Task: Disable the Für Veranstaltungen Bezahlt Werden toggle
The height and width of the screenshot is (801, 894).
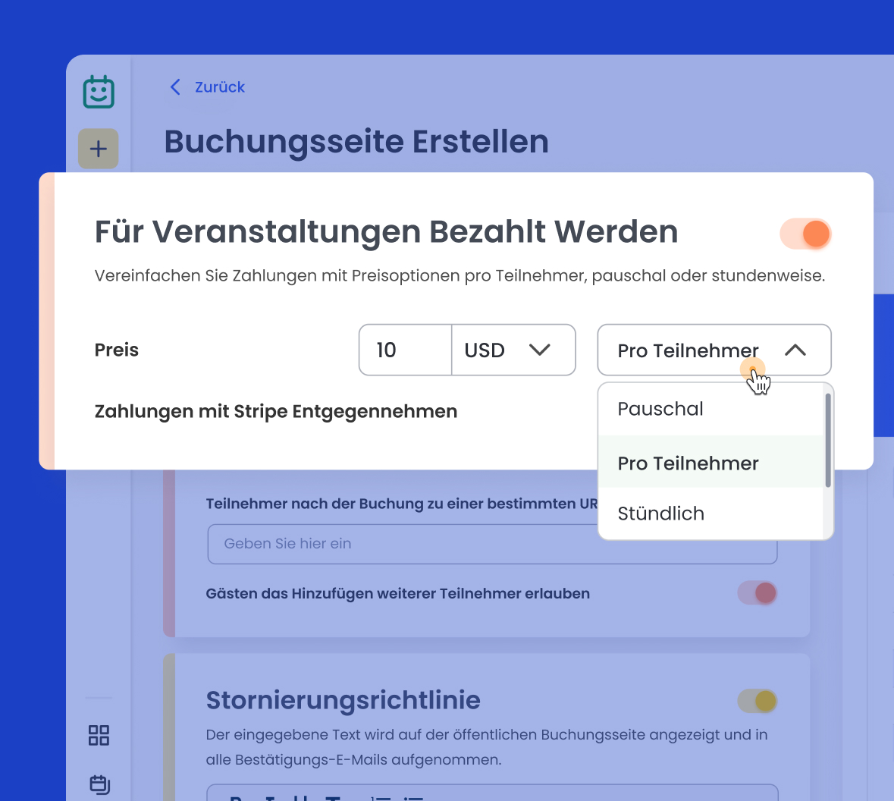Action: pos(805,234)
